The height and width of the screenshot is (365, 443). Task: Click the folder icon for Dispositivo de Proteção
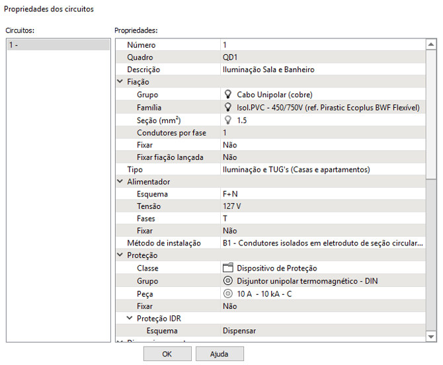[228, 268]
